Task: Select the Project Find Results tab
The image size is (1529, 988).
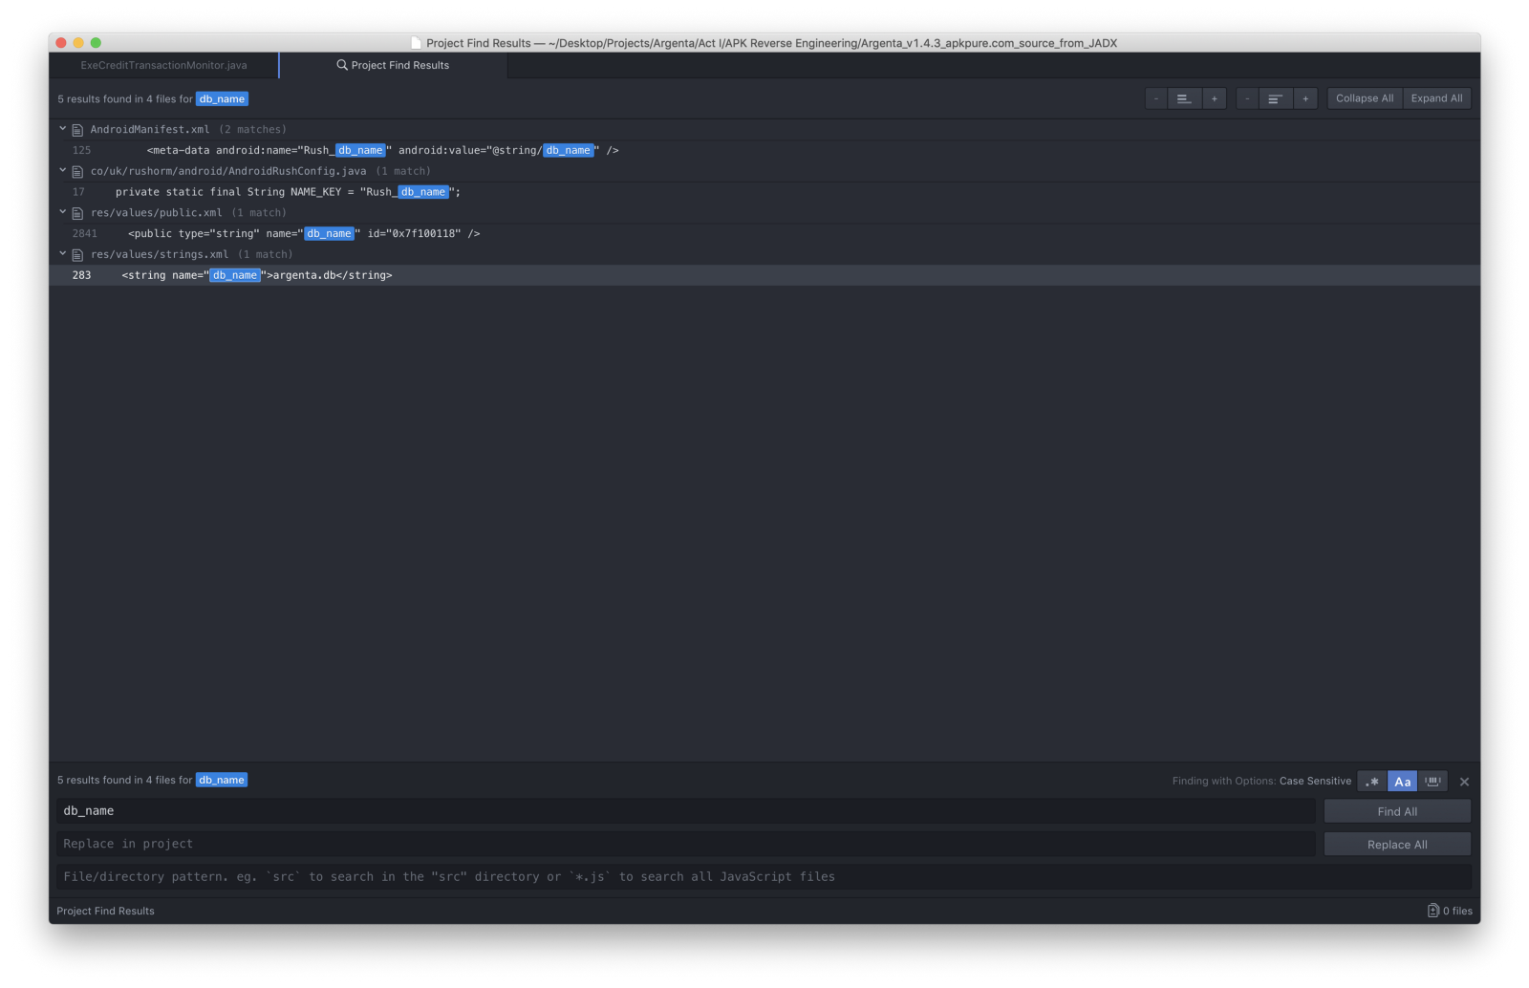Action: 393,65
